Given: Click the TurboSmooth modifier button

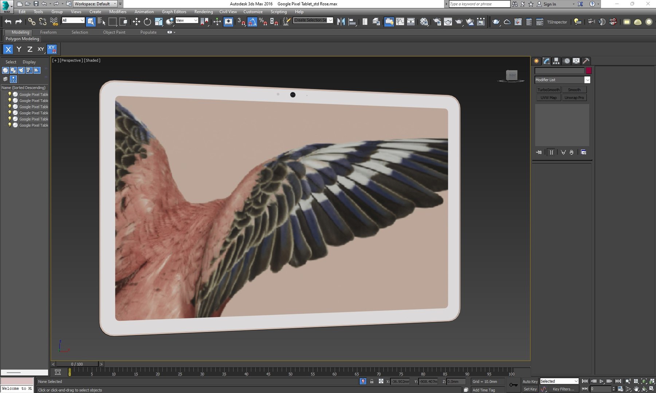Looking at the screenshot, I should [x=548, y=90].
